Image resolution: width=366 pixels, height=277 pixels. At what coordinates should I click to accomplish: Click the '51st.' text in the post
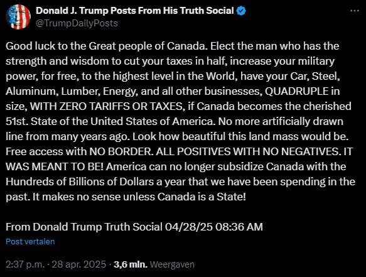(x=17, y=121)
